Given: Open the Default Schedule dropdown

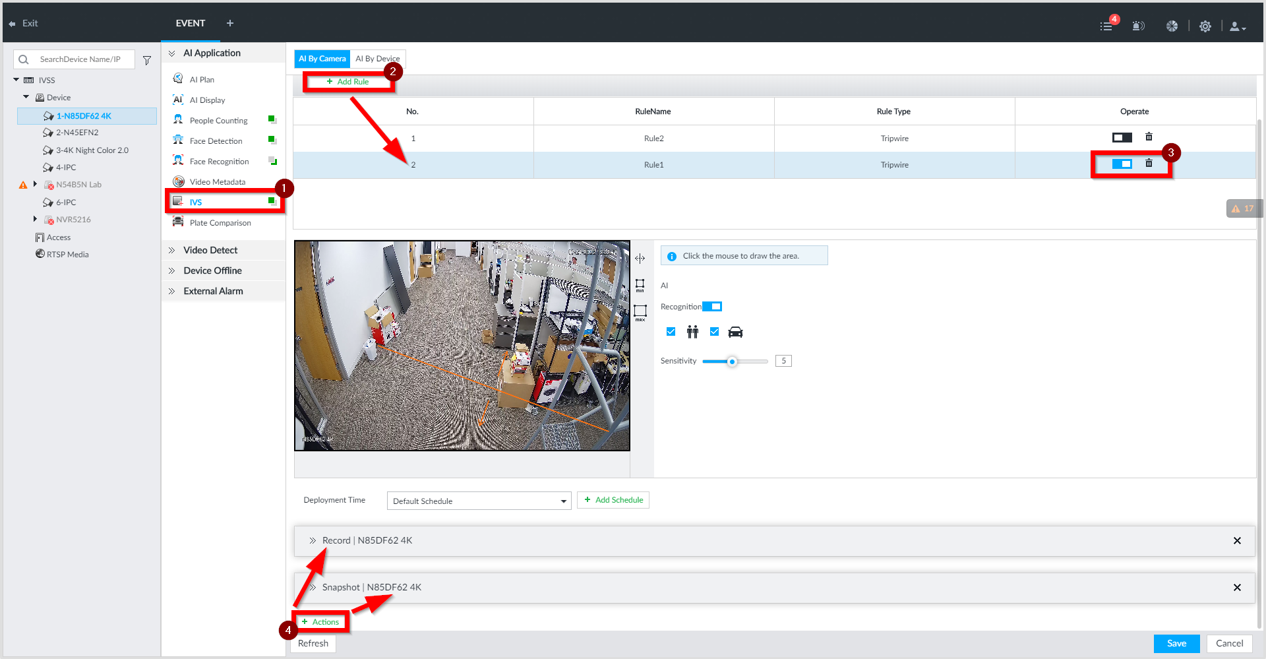Looking at the screenshot, I should pyautogui.click(x=479, y=501).
